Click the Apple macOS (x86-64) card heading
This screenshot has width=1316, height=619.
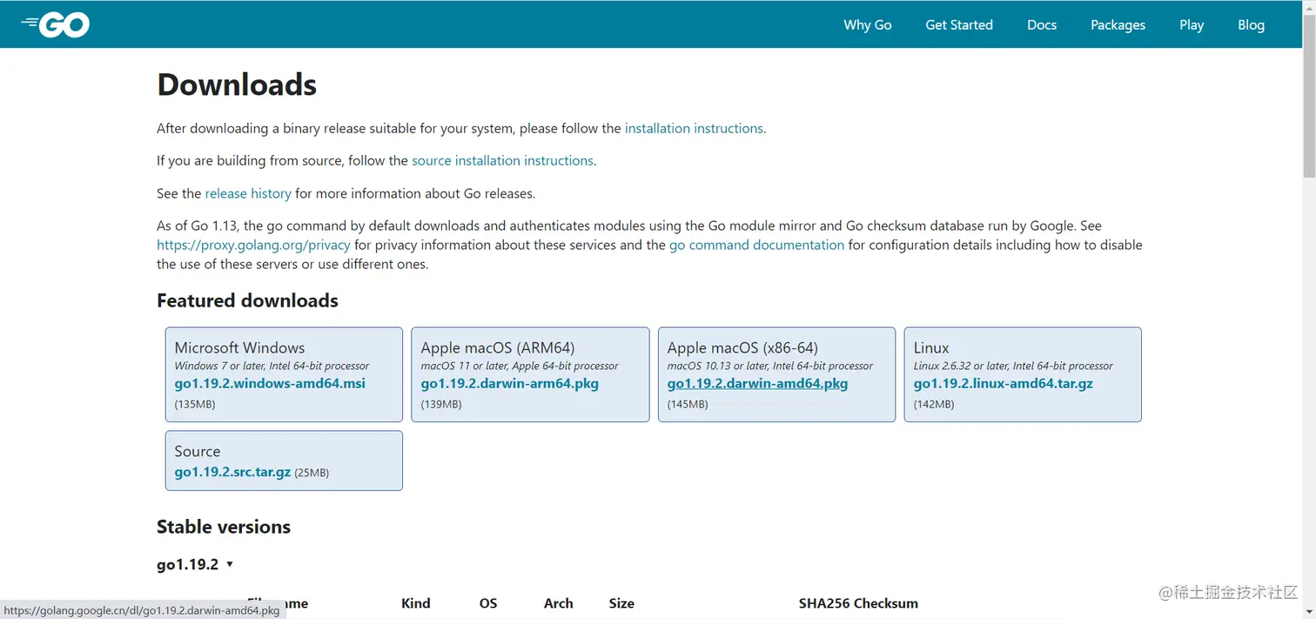pyautogui.click(x=742, y=347)
